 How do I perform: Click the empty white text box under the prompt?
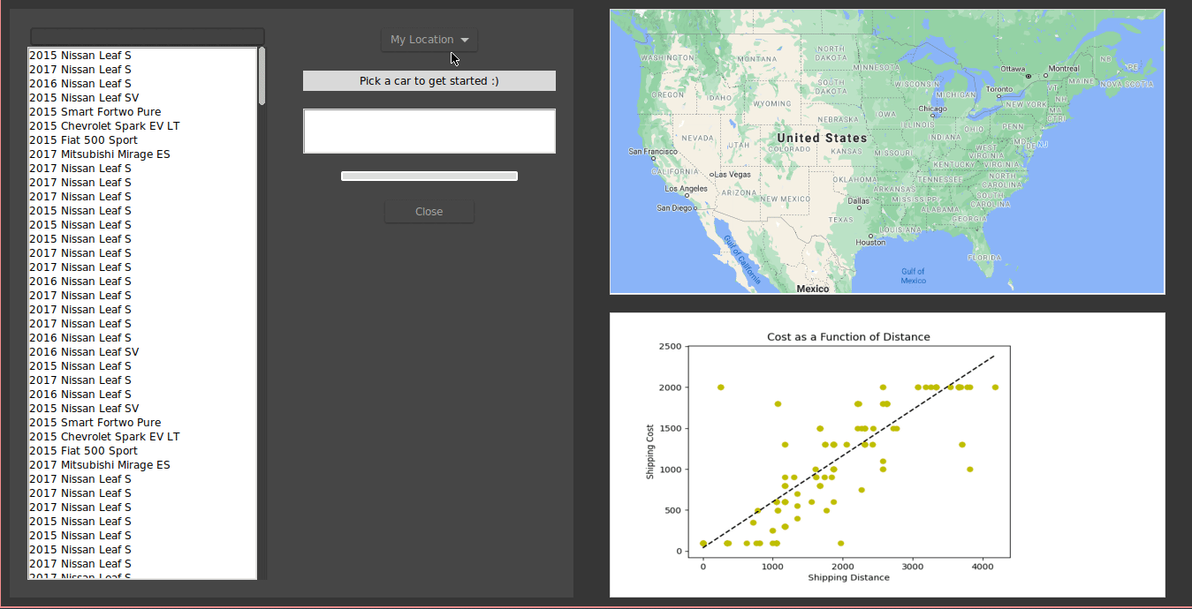[429, 132]
